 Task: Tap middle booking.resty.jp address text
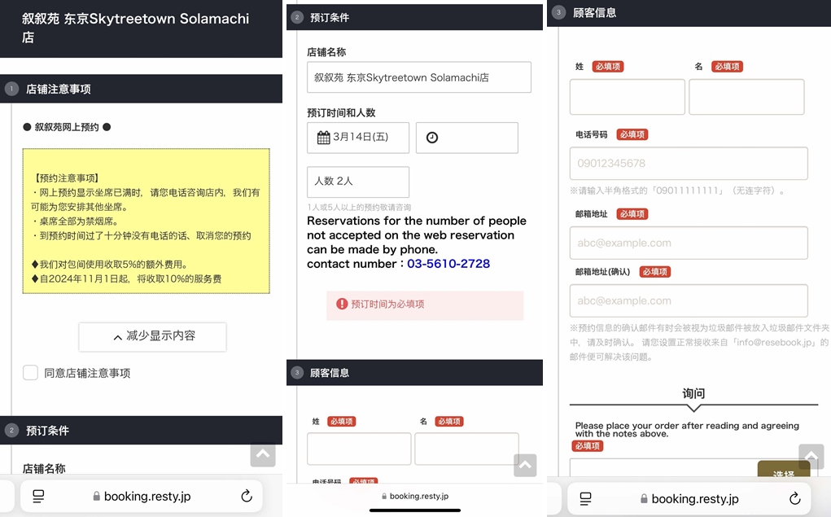(x=418, y=496)
